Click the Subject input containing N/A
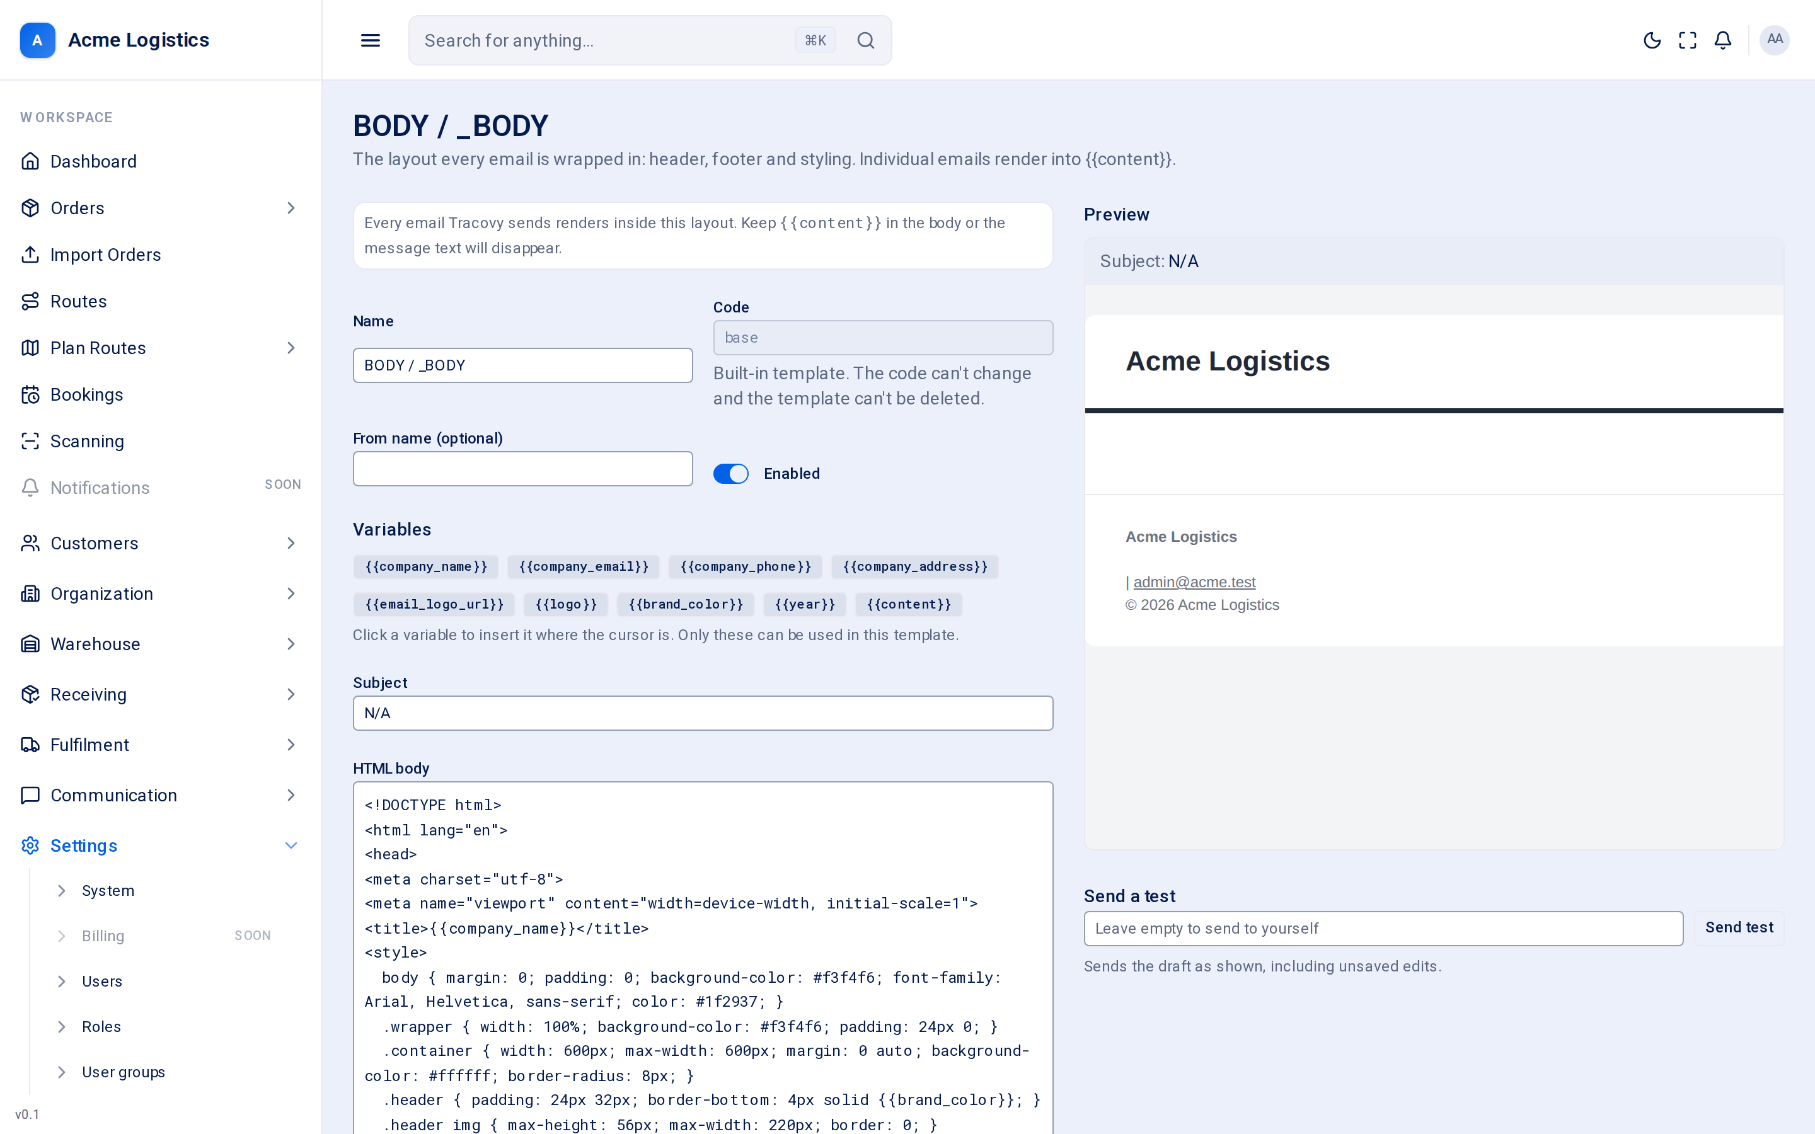Viewport: 1815px width, 1134px height. [703, 713]
